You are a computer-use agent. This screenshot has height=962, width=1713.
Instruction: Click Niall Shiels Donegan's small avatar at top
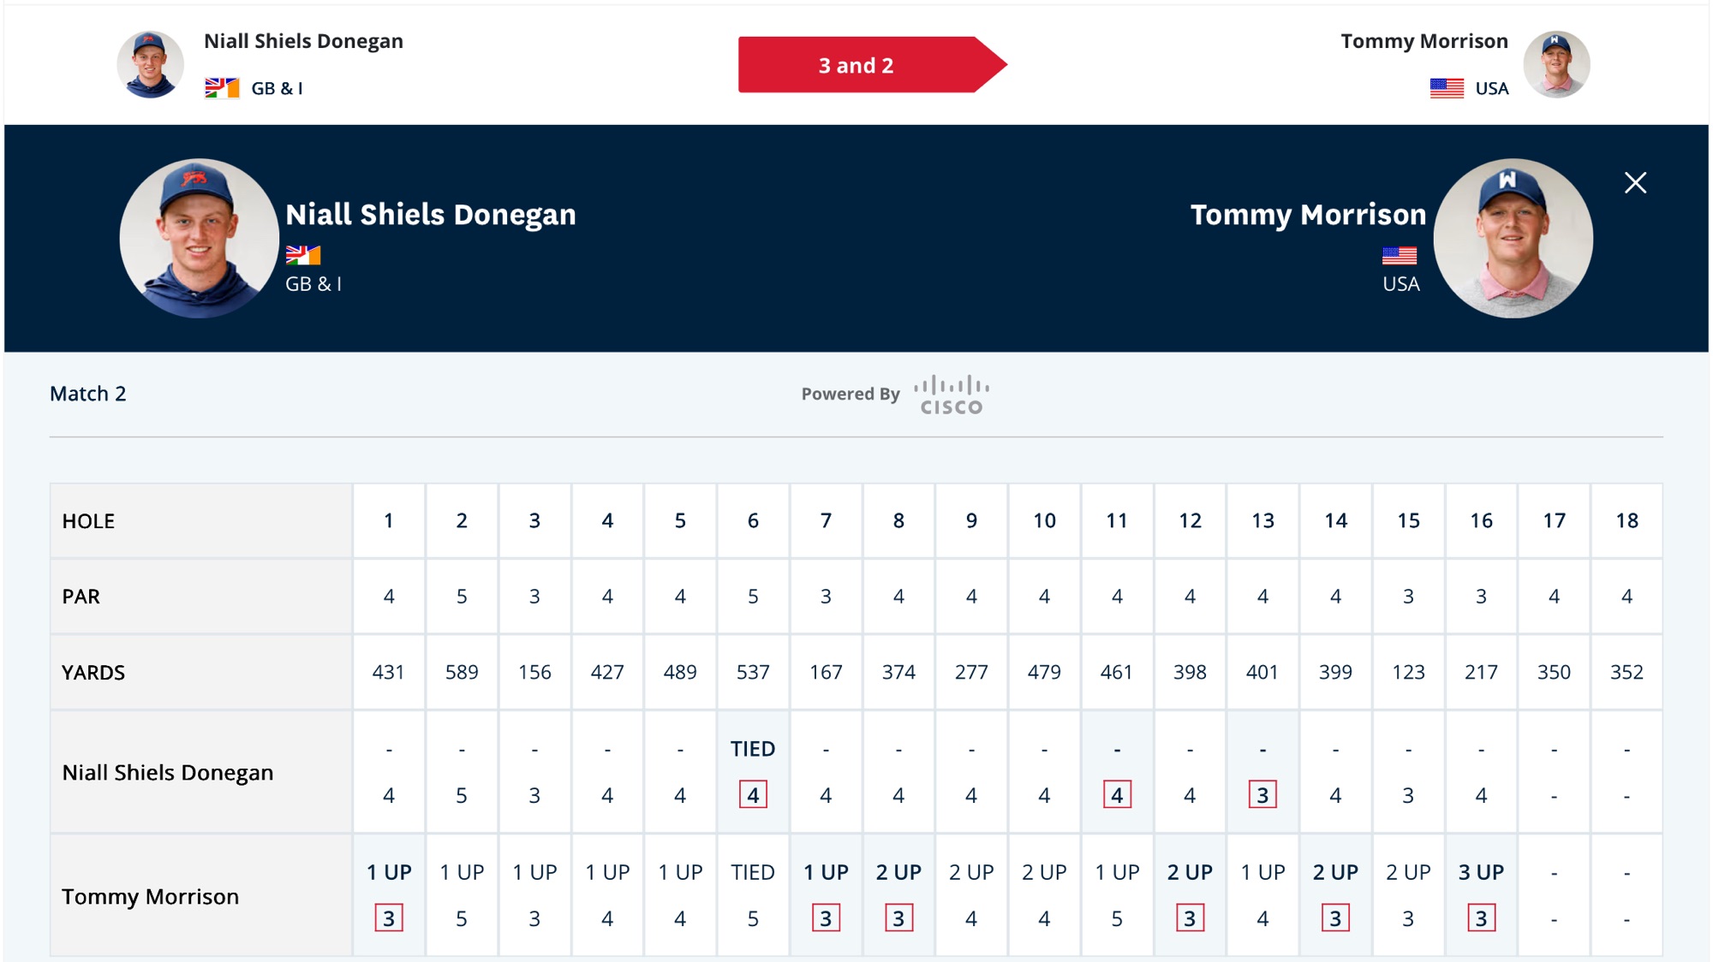(x=150, y=64)
